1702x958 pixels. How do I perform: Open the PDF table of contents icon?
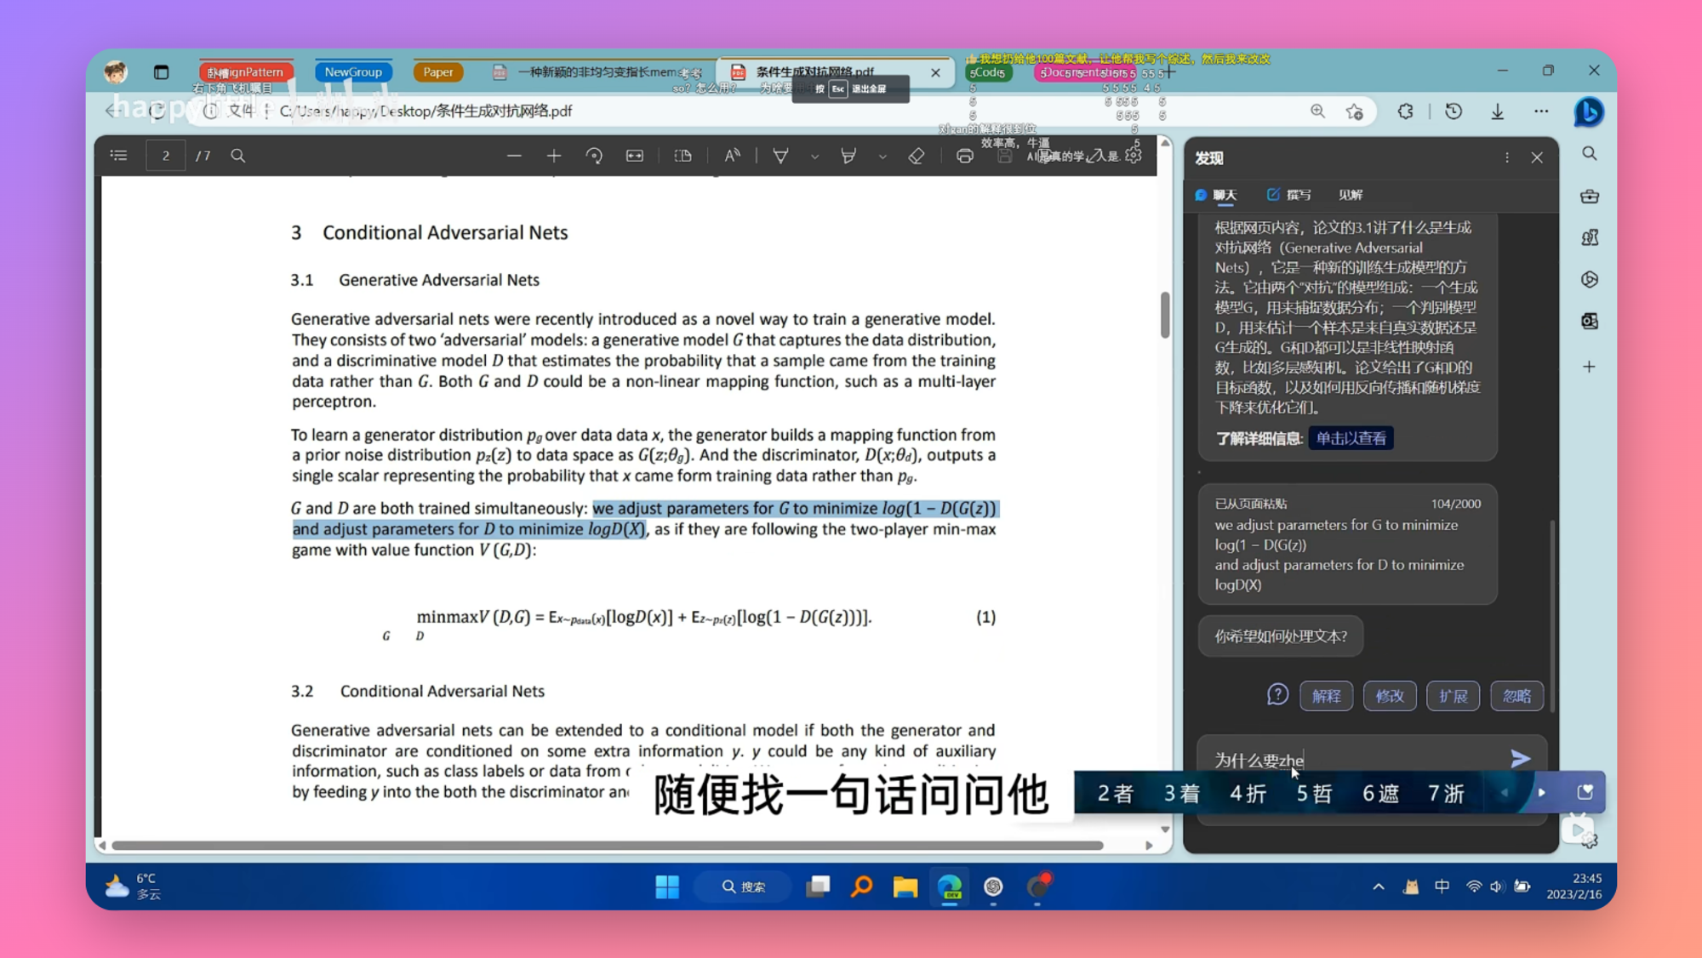[118, 156]
